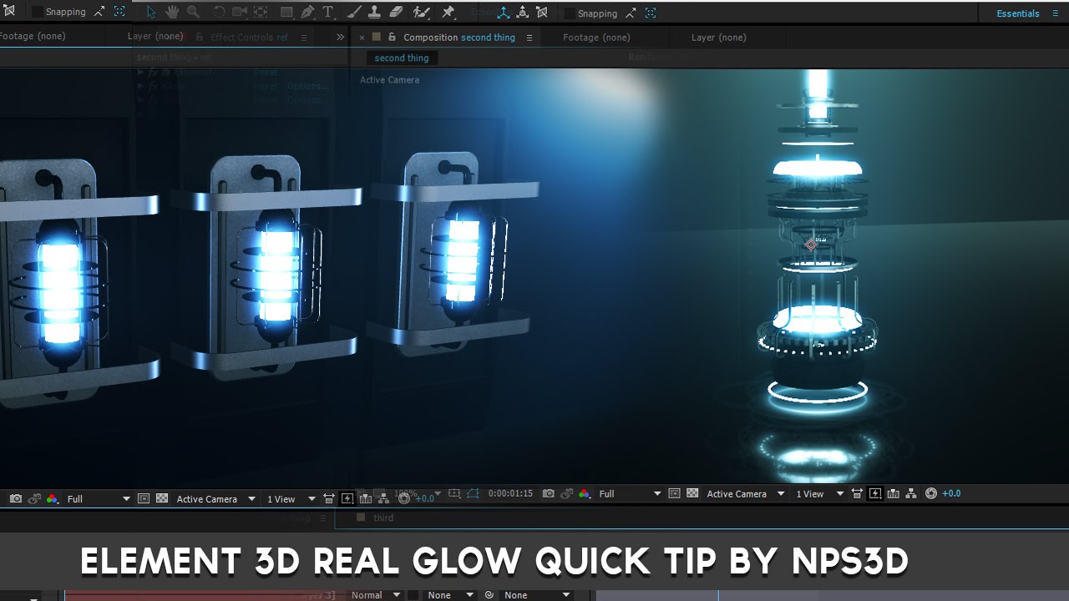Expand hidden panel tabs with double chevron
Screen dimensions: 1069x601
point(340,37)
